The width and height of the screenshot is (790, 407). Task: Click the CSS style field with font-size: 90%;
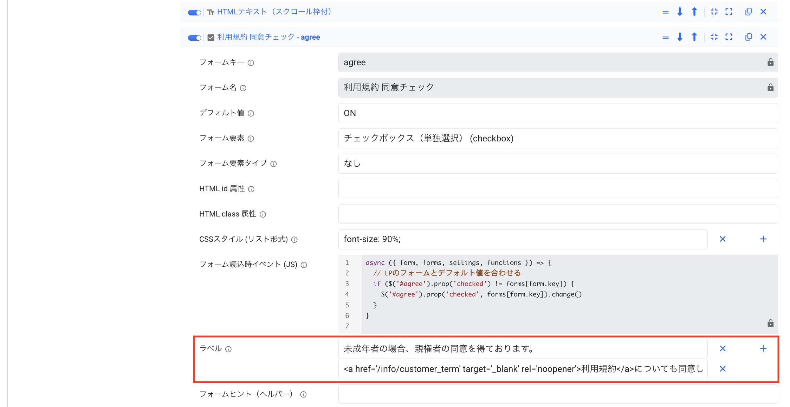pos(523,239)
